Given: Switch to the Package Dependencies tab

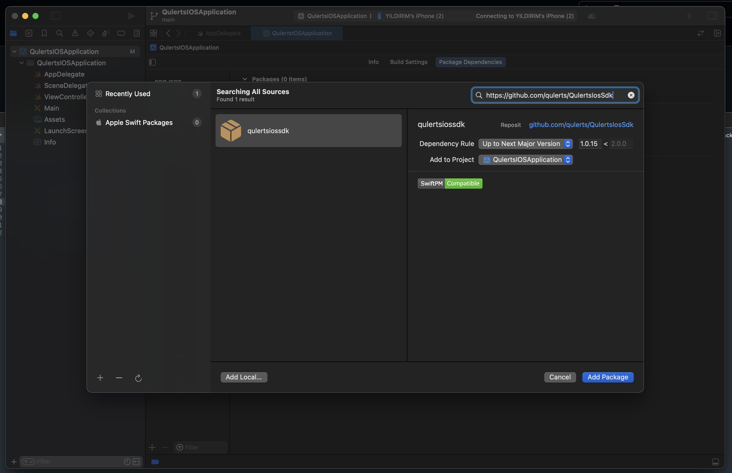Looking at the screenshot, I should pos(470,62).
